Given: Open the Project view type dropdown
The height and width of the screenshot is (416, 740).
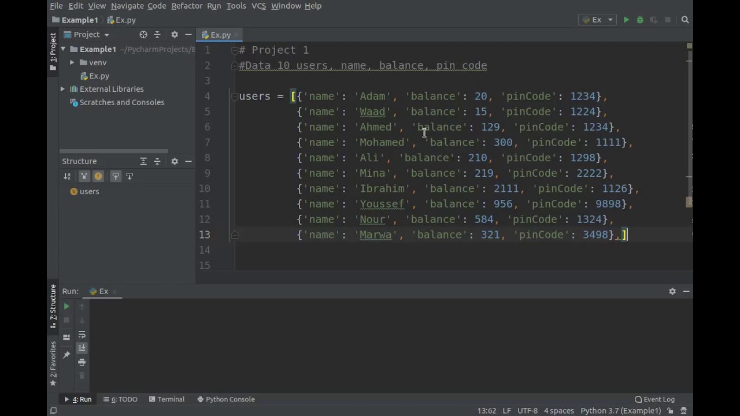Looking at the screenshot, I should pos(86,35).
